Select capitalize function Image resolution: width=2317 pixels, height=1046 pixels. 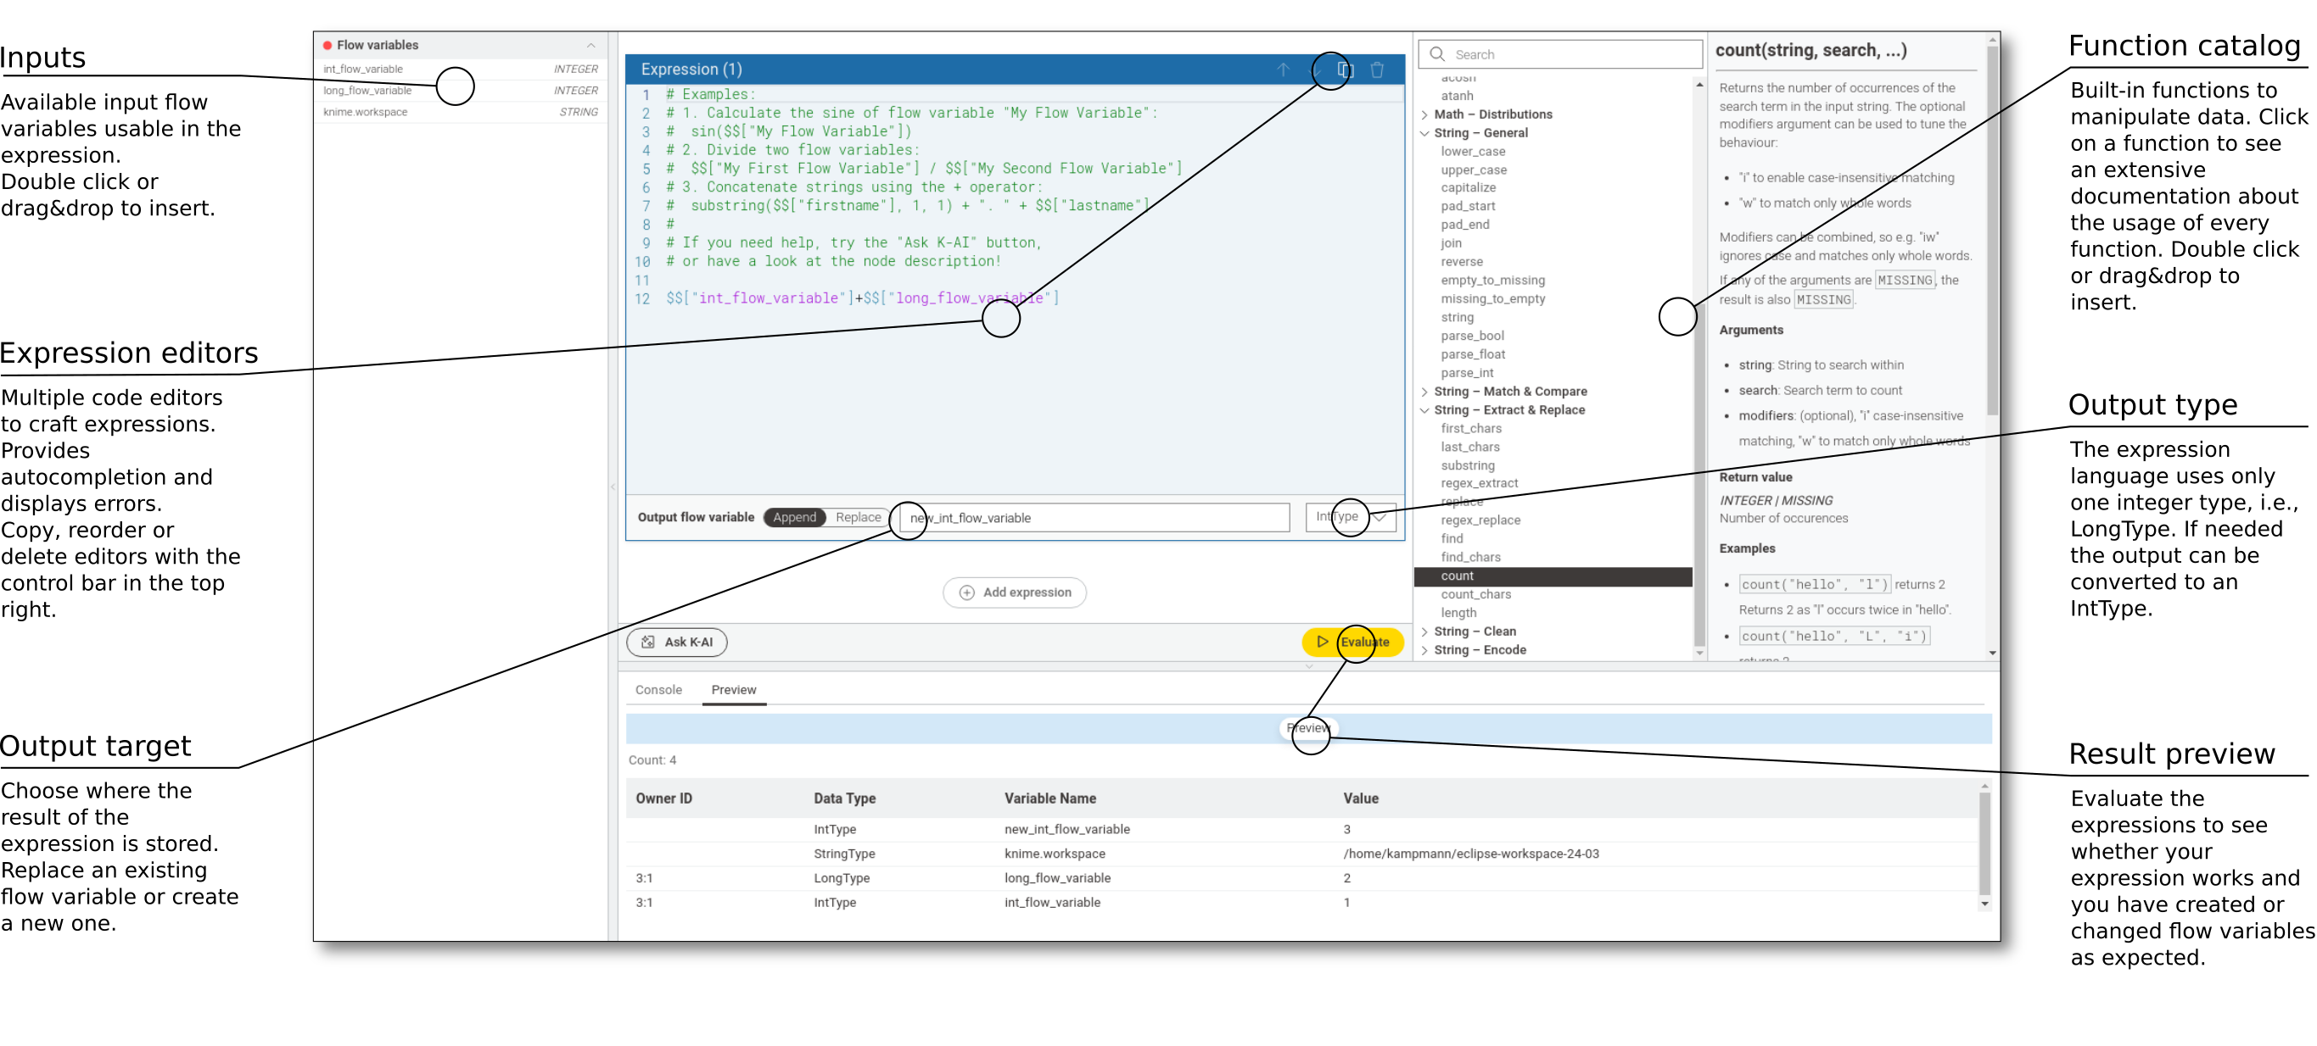pyautogui.click(x=1468, y=188)
